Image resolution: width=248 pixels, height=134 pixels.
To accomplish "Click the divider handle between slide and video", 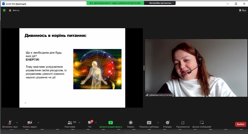I will [x=144, y=68].
